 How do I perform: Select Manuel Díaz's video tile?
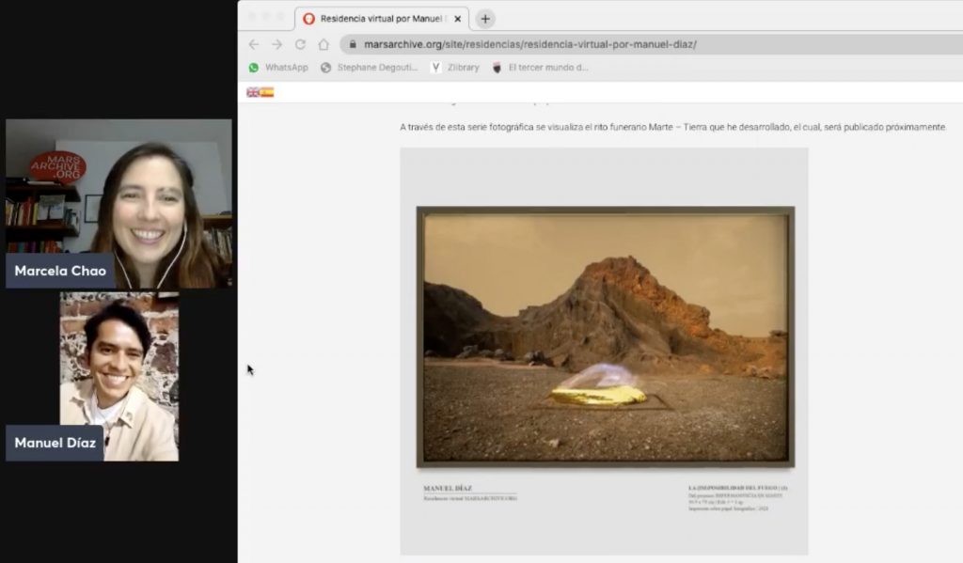(x=119, y=376)
